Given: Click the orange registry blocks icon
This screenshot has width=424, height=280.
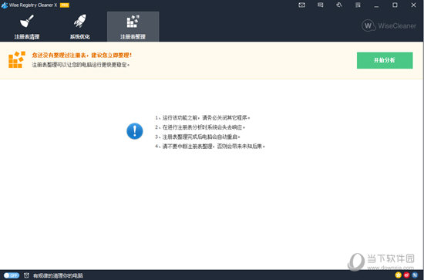Looking at the screenshot, I should point(17,59).
